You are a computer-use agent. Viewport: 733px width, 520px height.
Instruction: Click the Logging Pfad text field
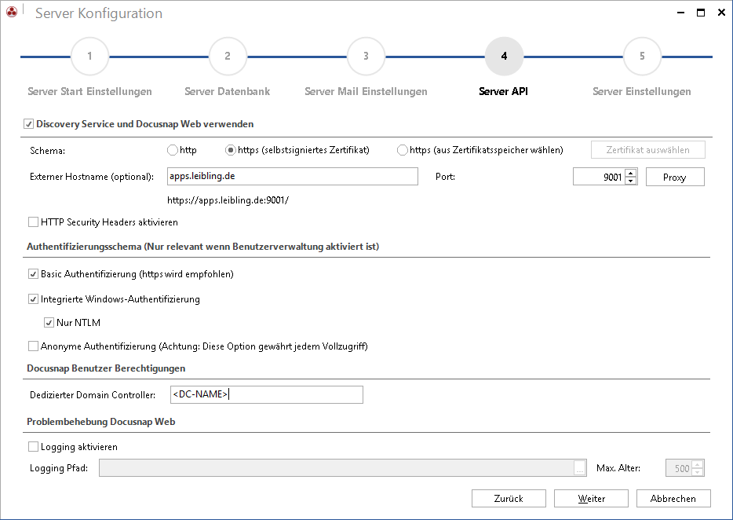tap(336, 467)
